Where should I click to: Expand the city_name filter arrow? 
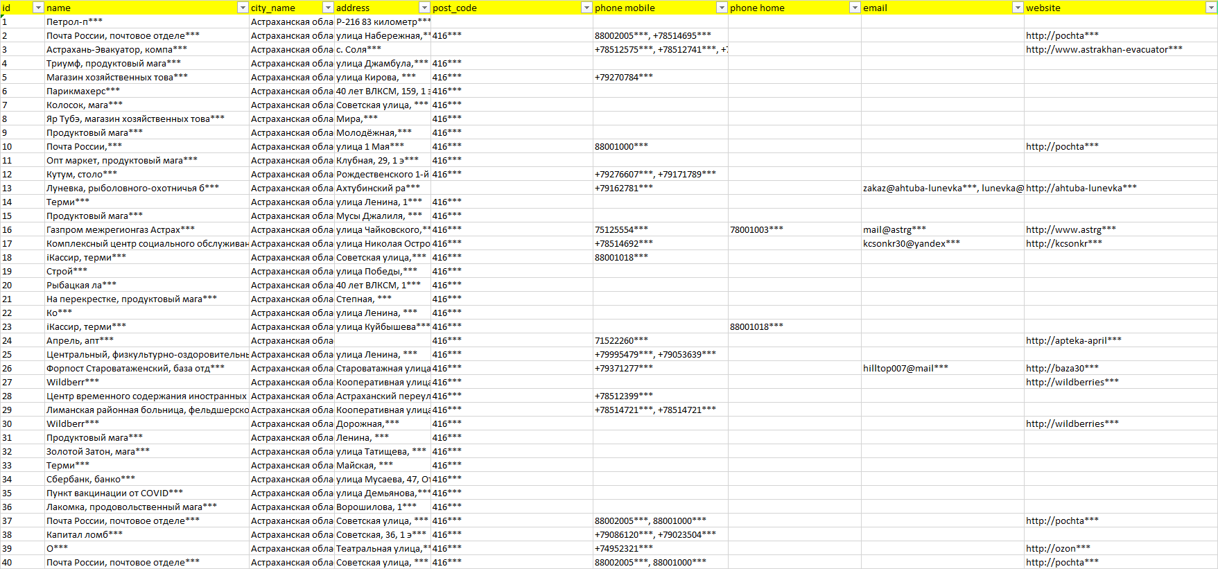(328, 8)
